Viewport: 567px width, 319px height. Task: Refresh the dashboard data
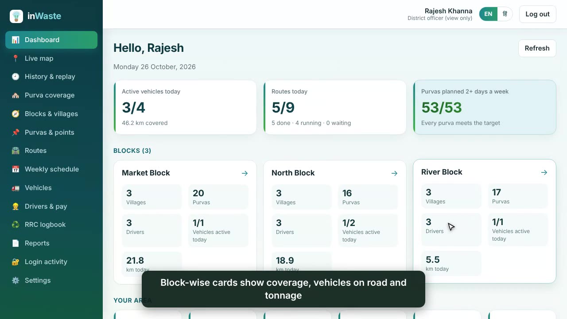click(x=537, y=48)
